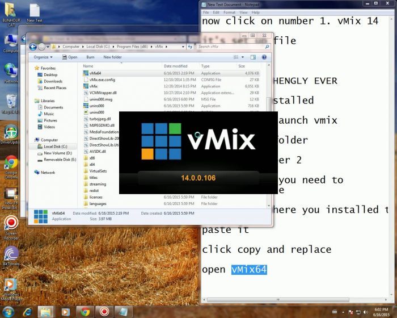
Task: Expand the address bar history dropdown
Action: (183, 47)
